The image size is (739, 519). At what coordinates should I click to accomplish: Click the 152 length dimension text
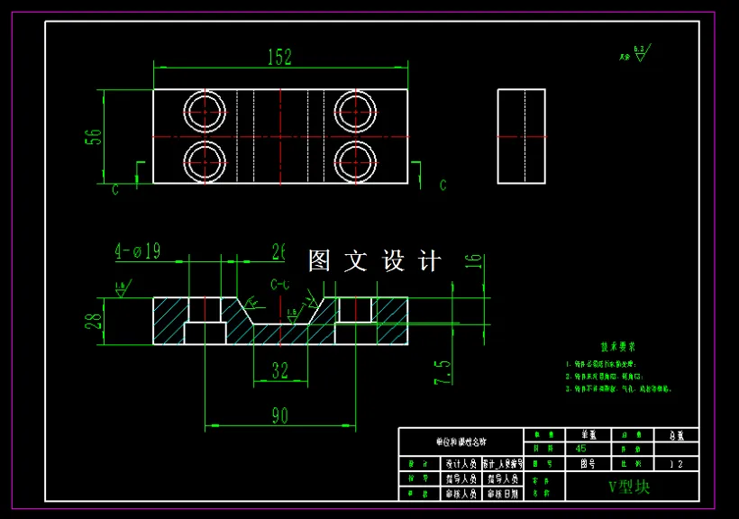[x=280, y=57]
